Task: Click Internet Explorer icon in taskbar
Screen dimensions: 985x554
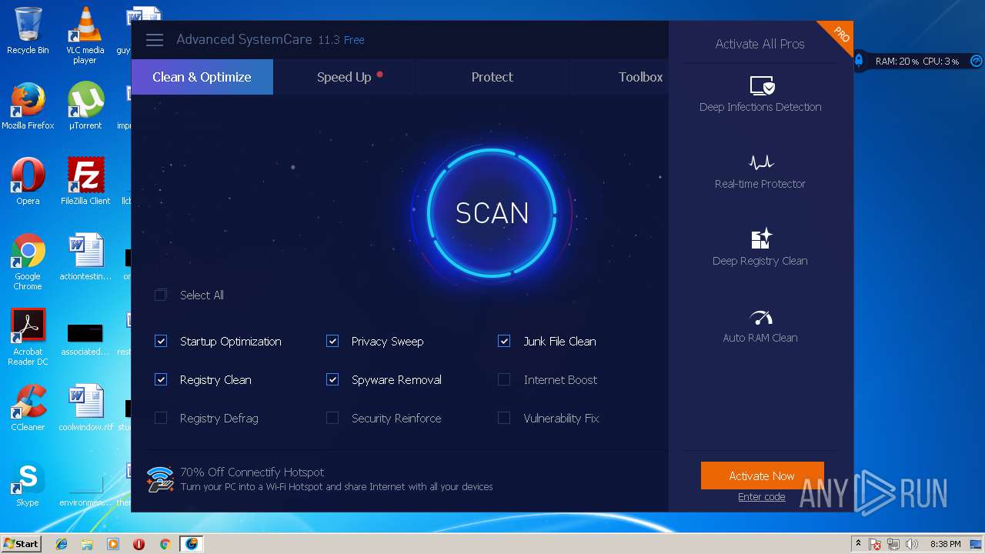Action: 62,544
